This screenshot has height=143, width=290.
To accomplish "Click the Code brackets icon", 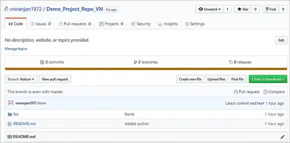I will point(11,24).
